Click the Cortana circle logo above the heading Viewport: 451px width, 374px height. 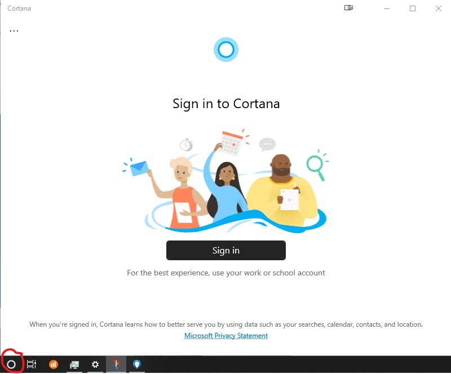(x=226, y=50)
